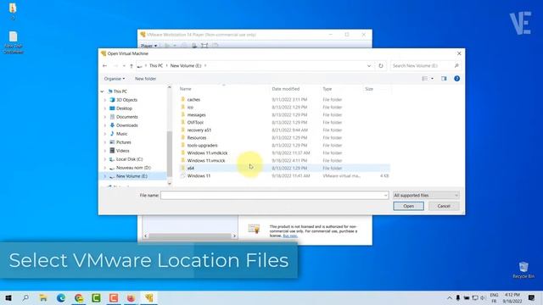
Task: Open File Explorer from the taskbar
Action: coord(43,297)
